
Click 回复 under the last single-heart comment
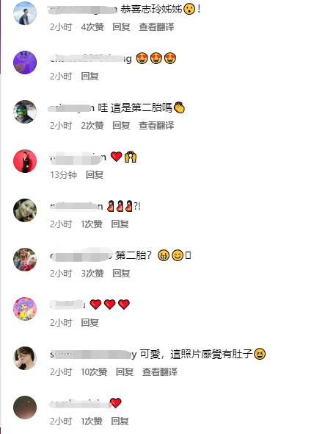click(120, 421)
